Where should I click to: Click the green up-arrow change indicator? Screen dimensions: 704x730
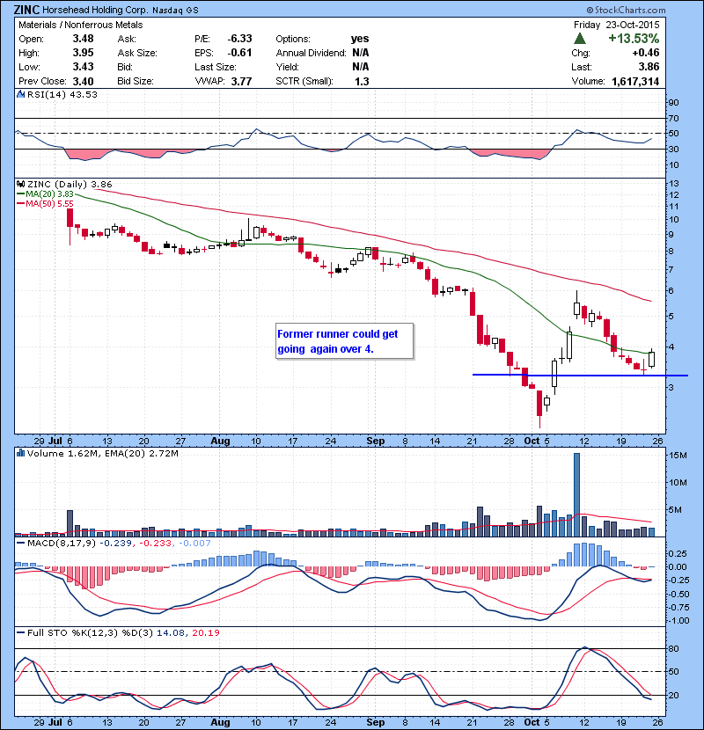580,39
